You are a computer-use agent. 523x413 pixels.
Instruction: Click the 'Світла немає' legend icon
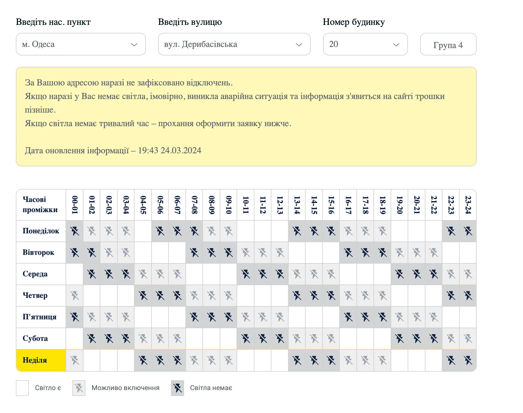click(178, 388)
